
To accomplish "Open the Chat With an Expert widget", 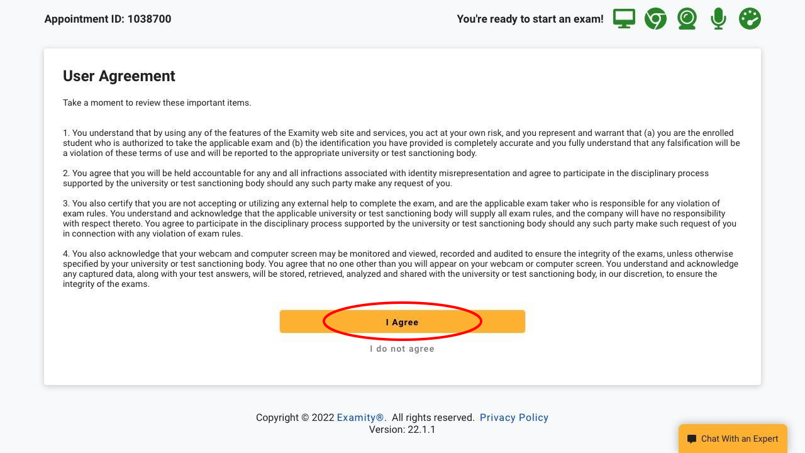I will point(733,439).
